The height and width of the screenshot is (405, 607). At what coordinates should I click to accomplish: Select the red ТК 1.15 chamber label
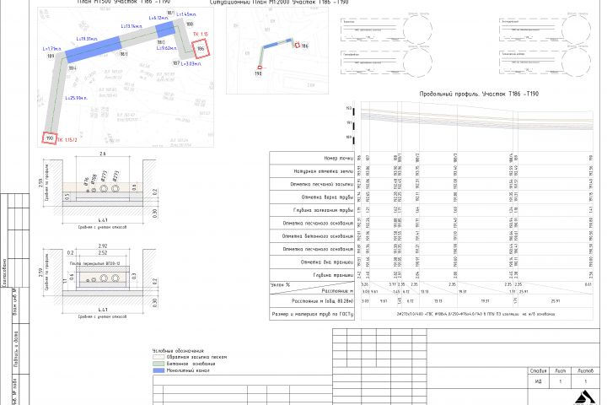201,35
